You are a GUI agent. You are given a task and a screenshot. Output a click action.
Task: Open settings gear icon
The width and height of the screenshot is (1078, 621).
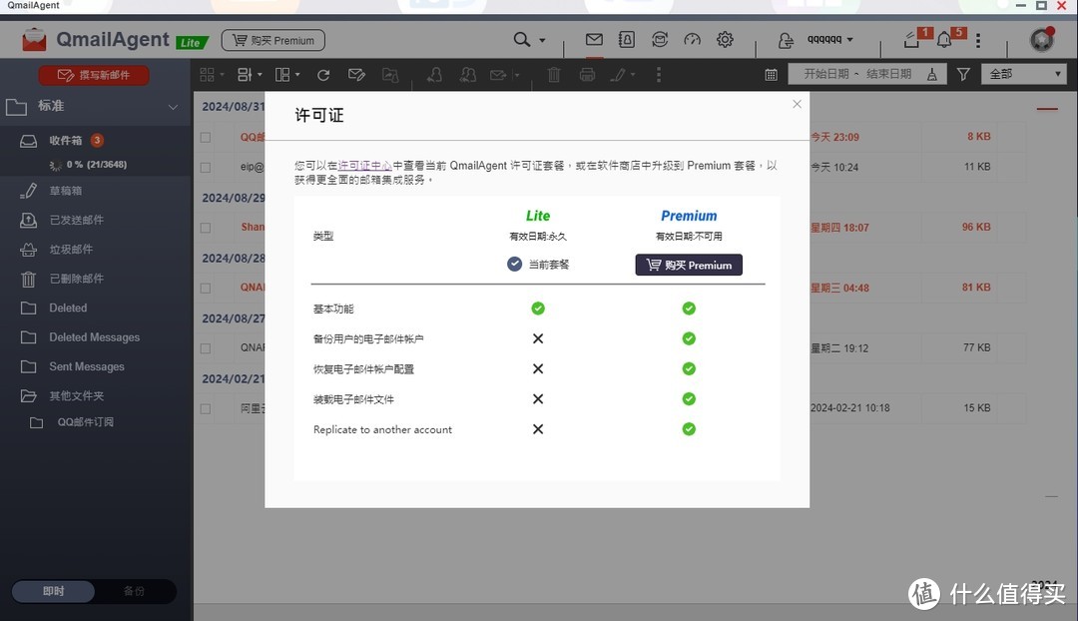coord(725,40)
